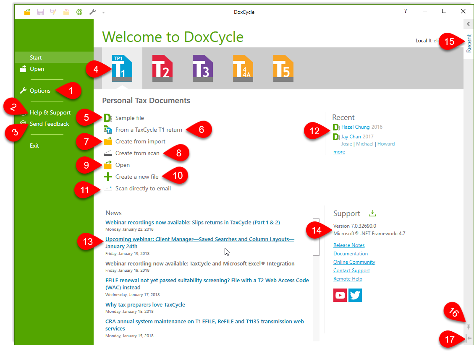Viewport: 474px width, 351px height.
Task: Click the dock arrow icon at bottom right
Action: pos(469,338)
